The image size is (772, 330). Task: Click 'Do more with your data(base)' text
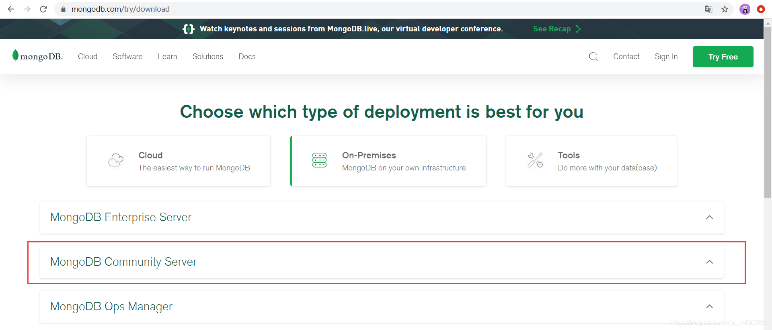pyautogui.click(x=607, y=168)
